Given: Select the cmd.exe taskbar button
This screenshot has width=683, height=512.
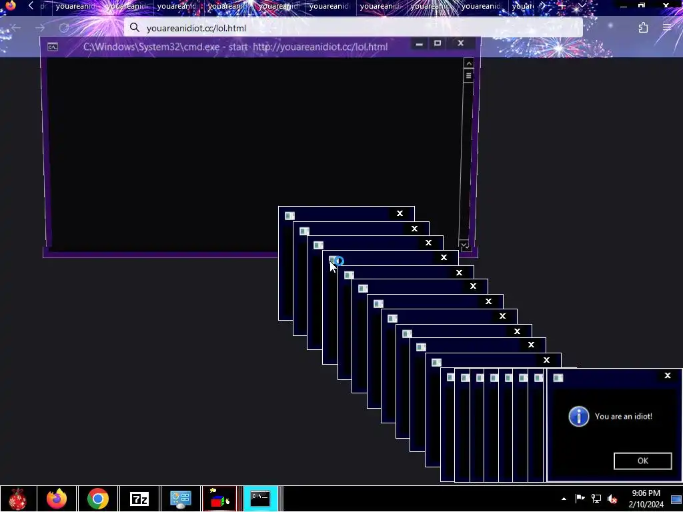Looking at the screenshot, I should click(x=261, y=499).
